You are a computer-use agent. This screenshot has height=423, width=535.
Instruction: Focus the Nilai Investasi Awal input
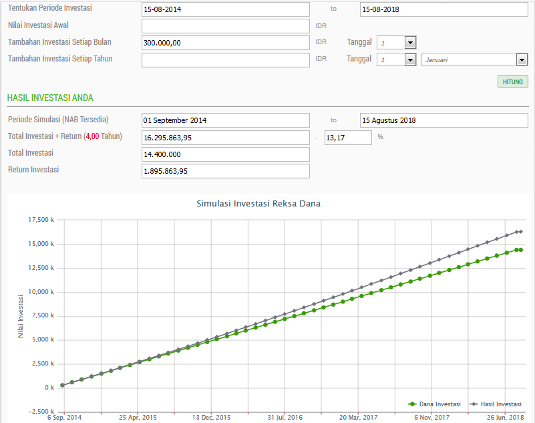226,26
